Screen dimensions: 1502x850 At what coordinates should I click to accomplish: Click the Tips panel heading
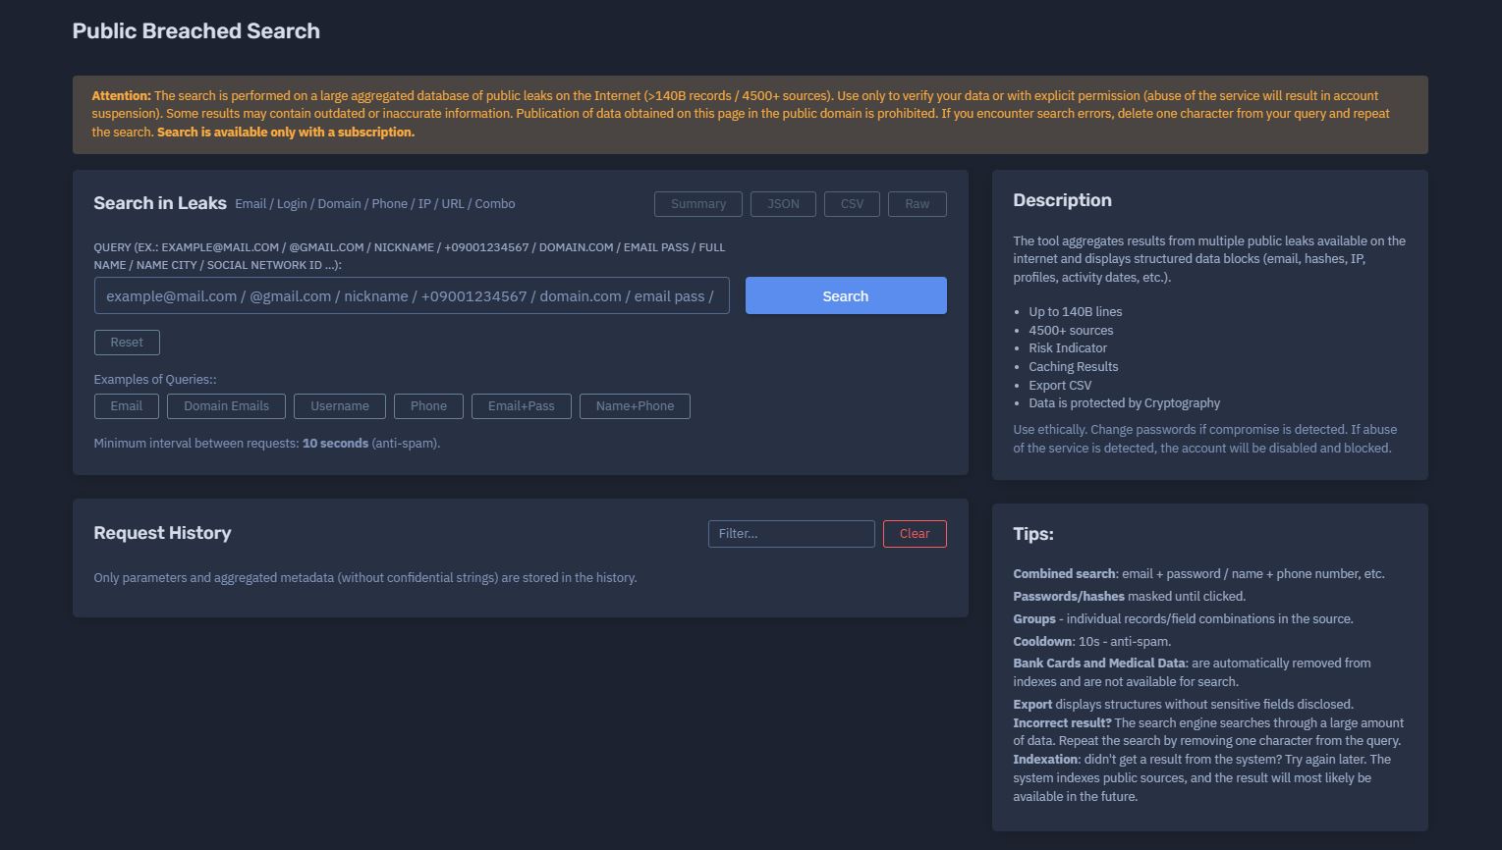coord(1032,534)
